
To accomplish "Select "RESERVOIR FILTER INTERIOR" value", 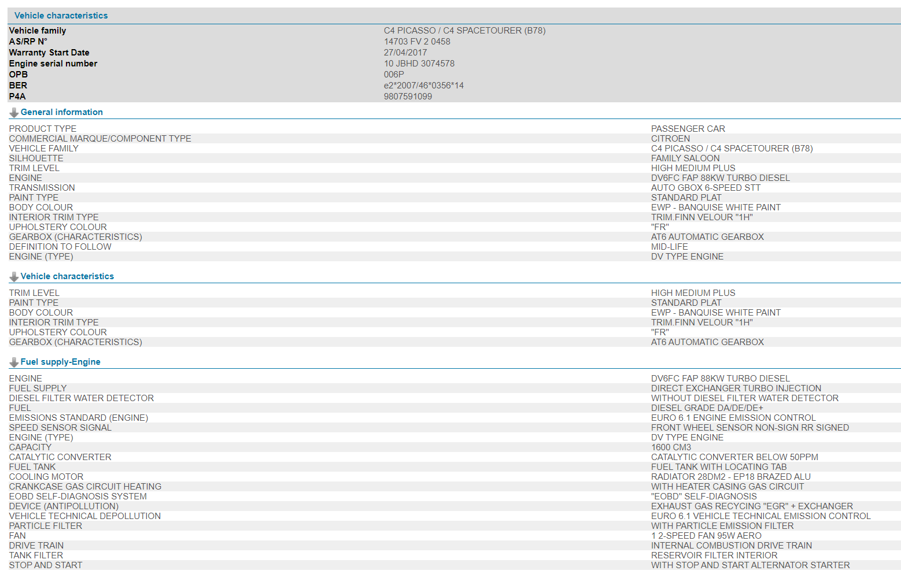I will 714,555.
